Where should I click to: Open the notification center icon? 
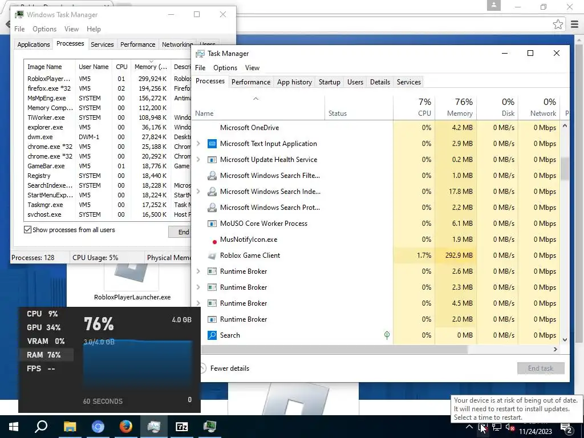click(x=566, y=428)
